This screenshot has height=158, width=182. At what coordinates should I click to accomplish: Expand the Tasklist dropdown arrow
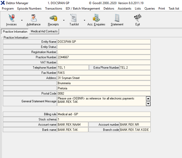point(84,20)
